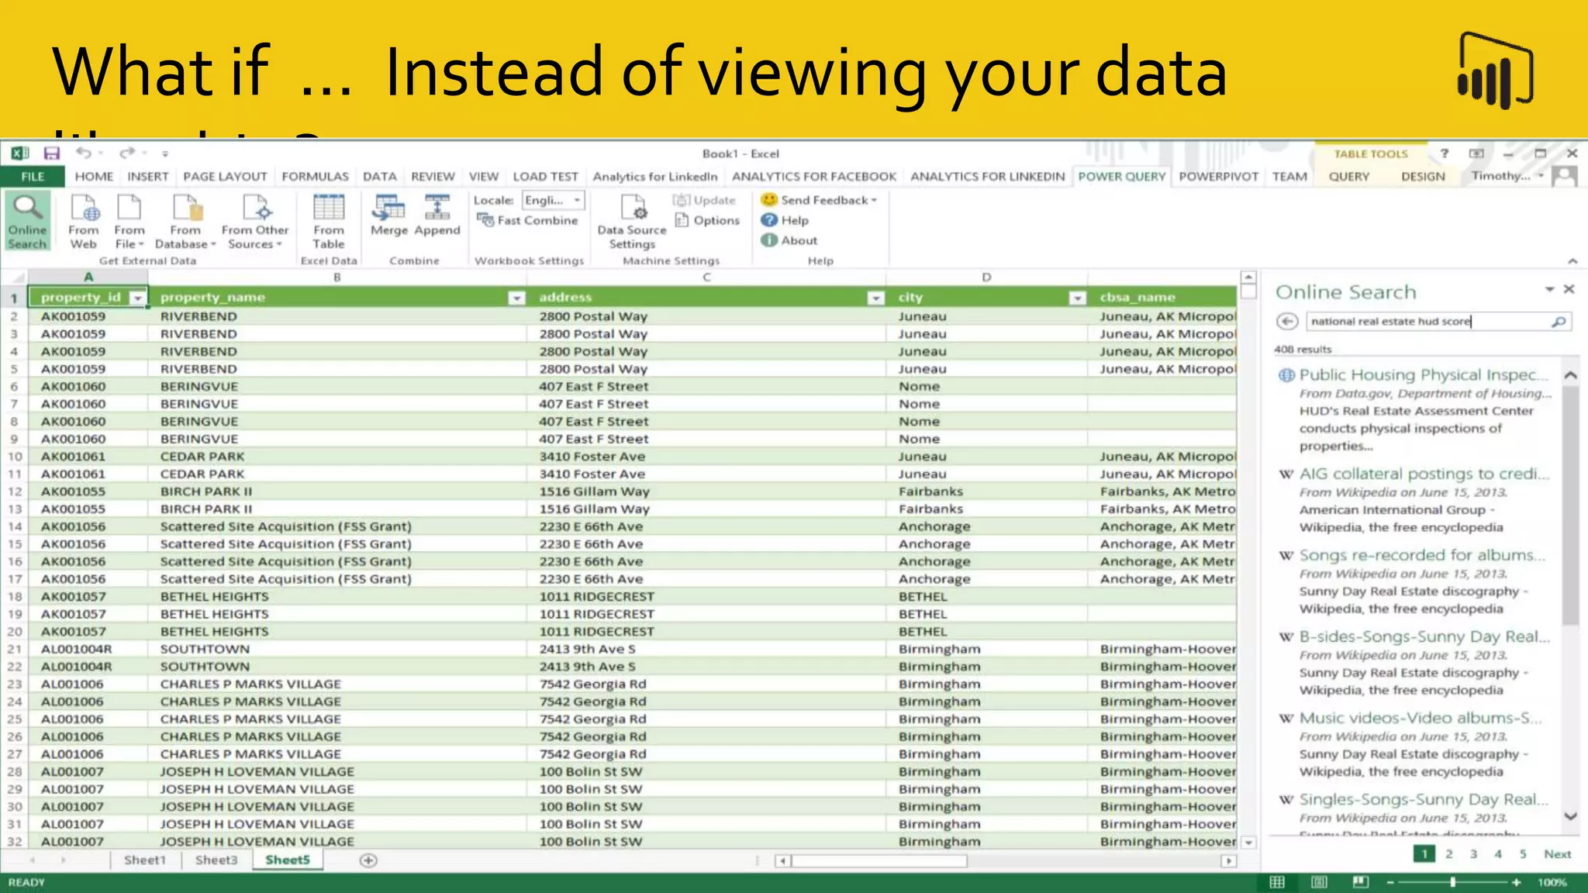Open Public Housing Physical Inspection result

pos(1424,375)
